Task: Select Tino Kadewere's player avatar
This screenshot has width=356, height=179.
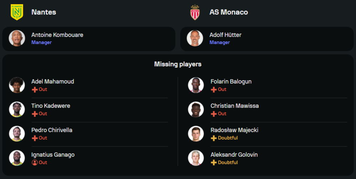Action: point(17,109)
